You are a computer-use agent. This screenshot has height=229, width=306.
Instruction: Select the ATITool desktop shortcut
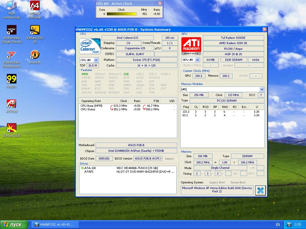pos(12,106)
